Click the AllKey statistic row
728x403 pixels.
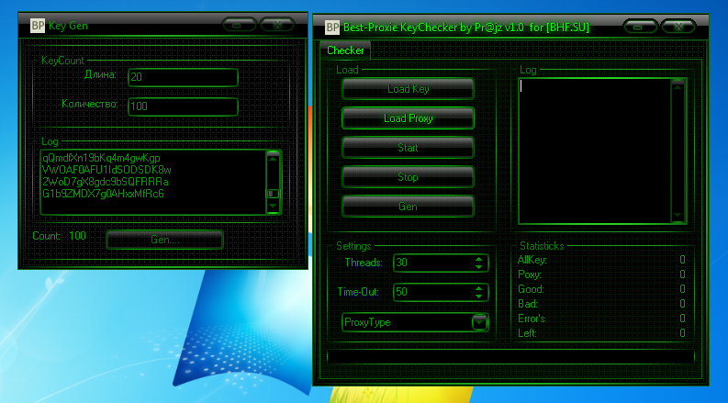601,260
